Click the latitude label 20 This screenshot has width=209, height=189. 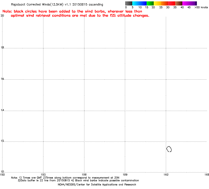(x=2, y=16)
